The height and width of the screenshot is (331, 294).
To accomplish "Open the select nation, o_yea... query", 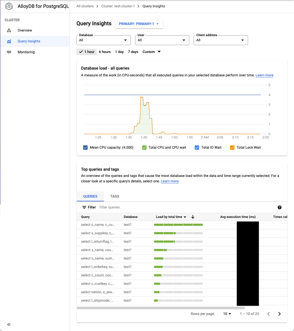I will (98, 292).
